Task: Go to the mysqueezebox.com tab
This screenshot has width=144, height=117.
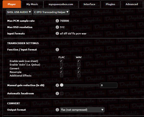Action: 61,4
